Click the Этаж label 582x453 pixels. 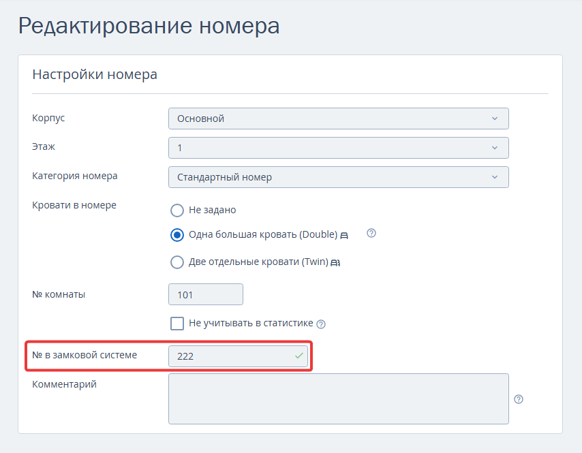click(x=44, y=147)
